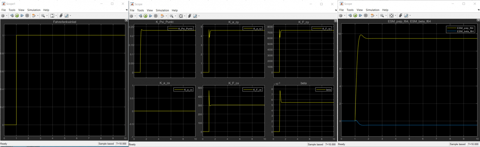
Task: Toggle the ESM_beta_f64 legend entry visibility
Action: tap(462, 31)
